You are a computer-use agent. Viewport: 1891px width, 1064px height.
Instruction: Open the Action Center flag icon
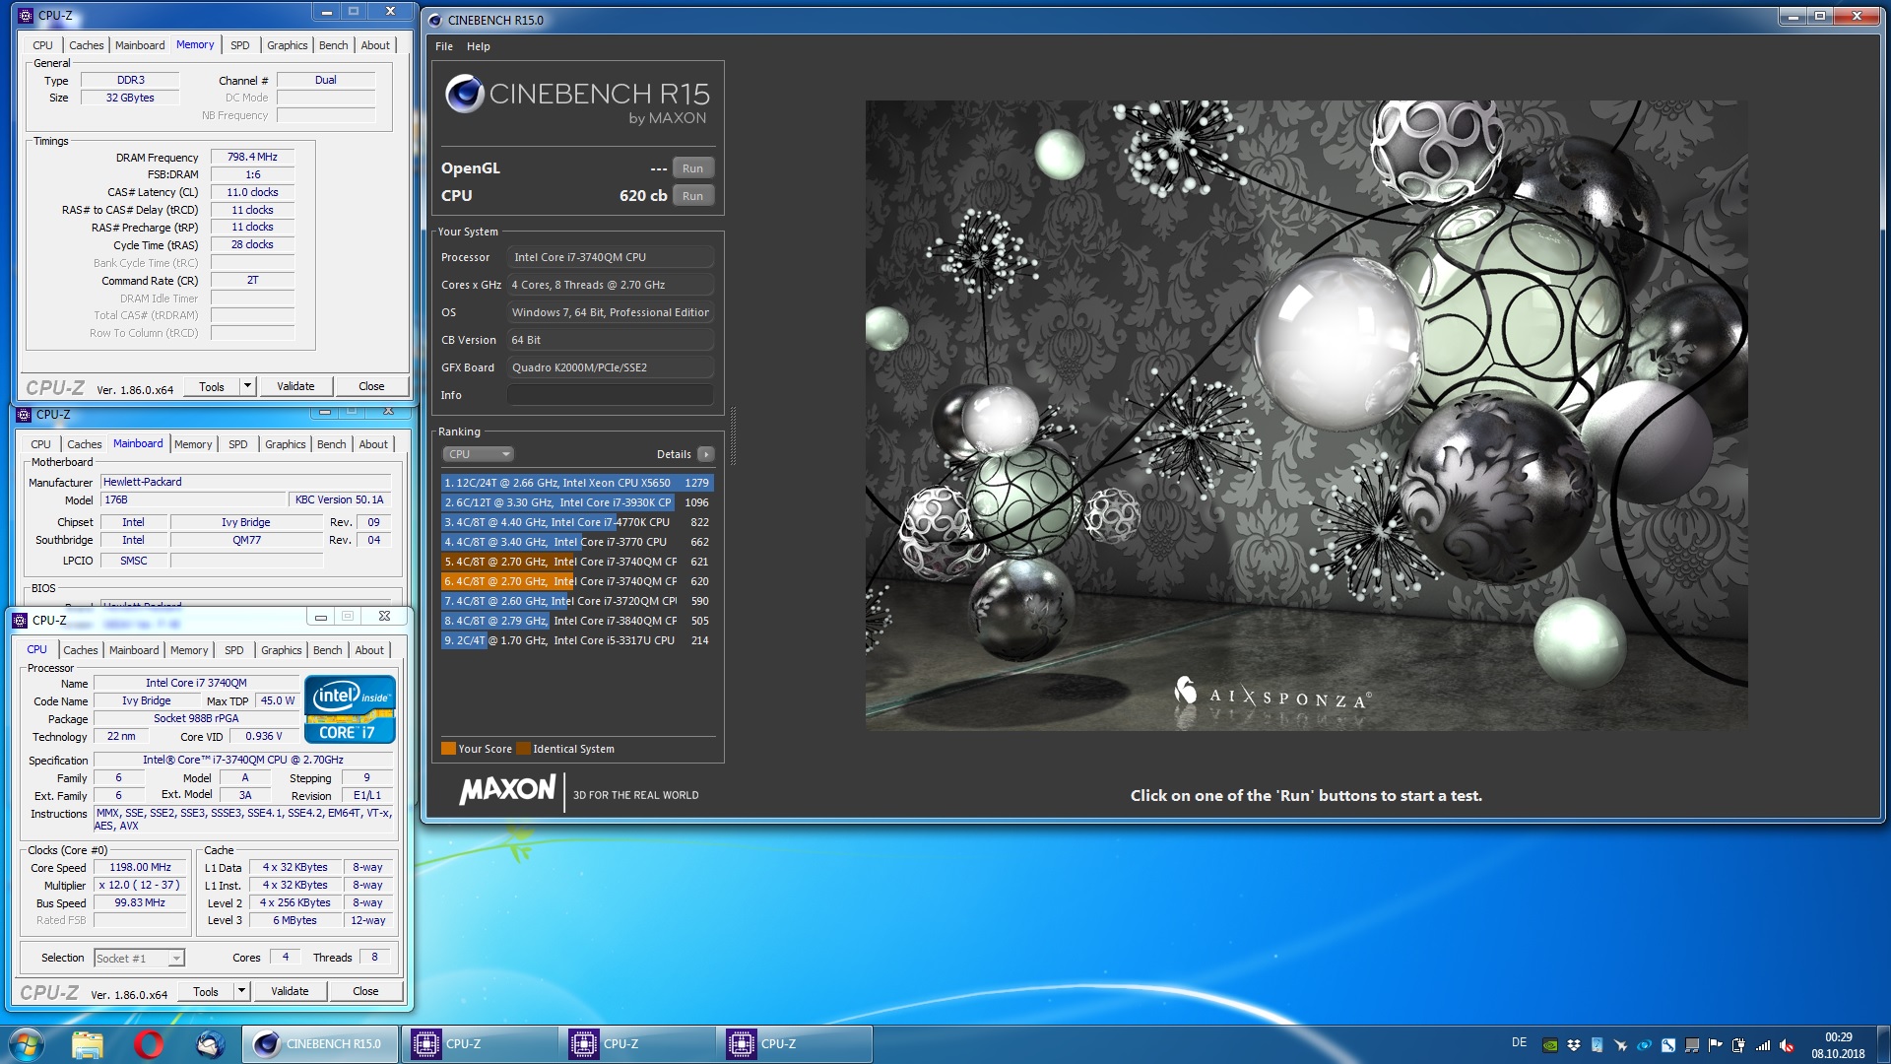click(x=1716, y=1045)
